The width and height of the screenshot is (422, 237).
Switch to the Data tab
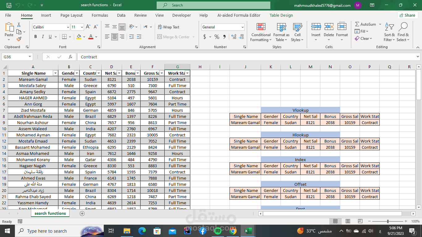pos(121,15)
